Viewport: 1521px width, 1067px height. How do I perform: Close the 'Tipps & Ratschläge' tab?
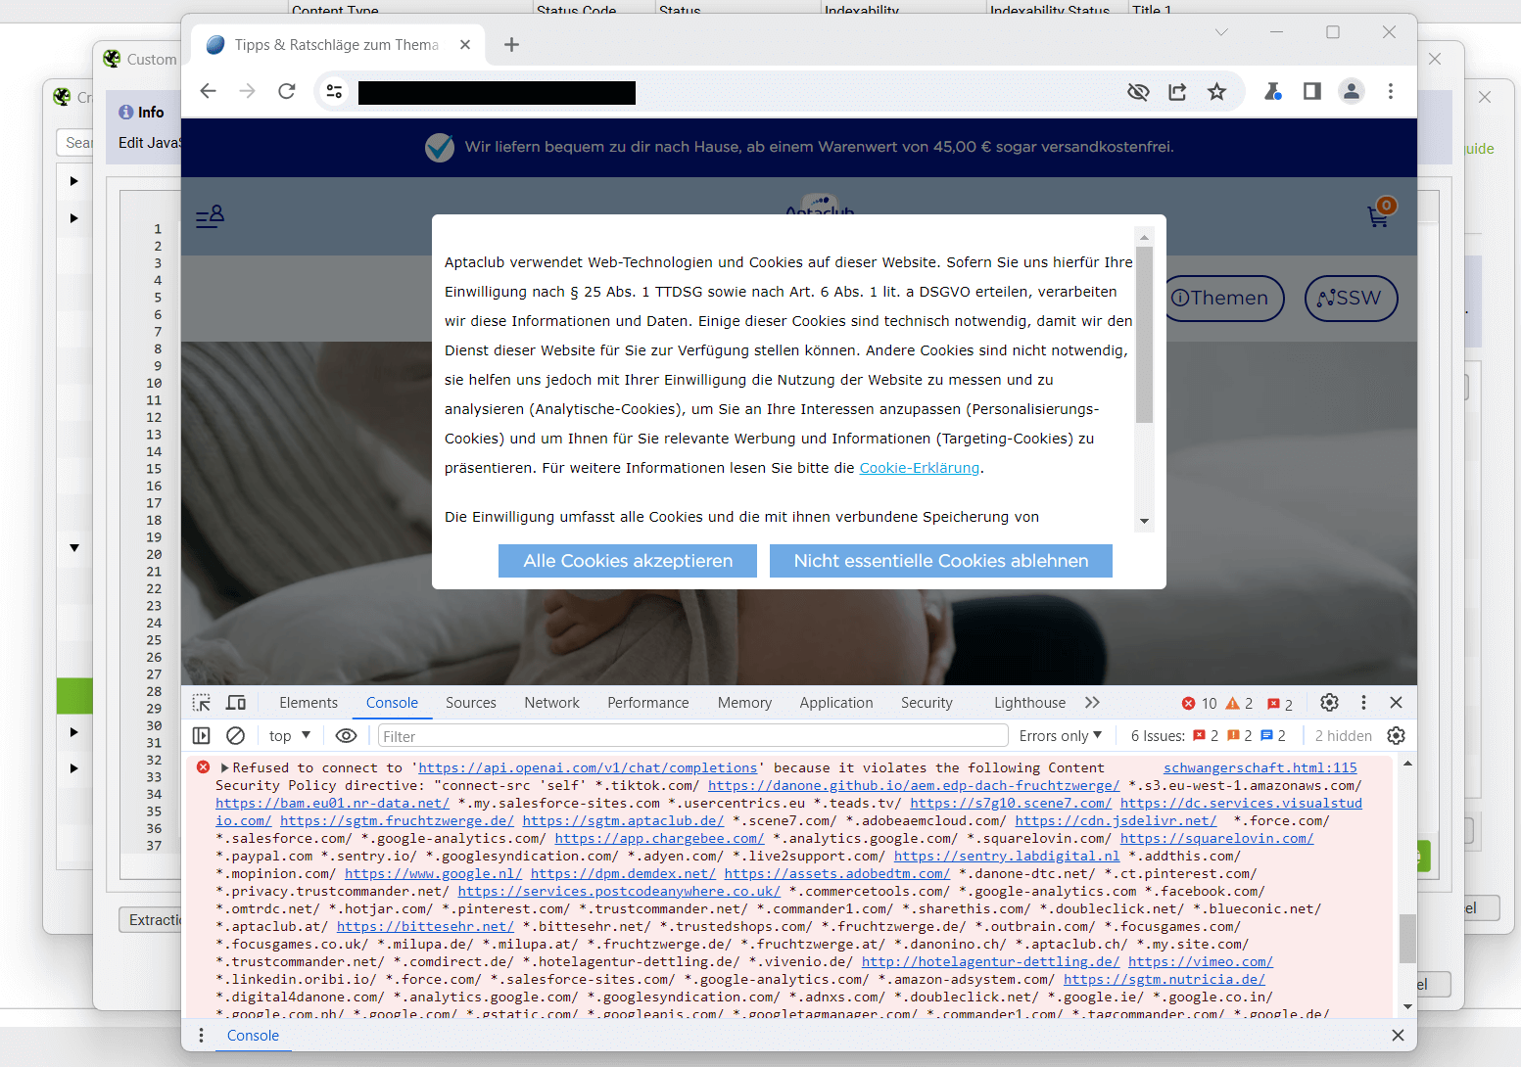[465, 45]
